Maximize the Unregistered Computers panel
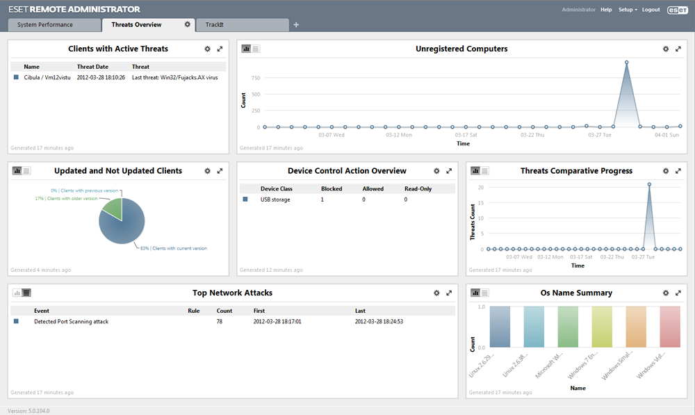Image resolution: width=695 pixels, height=415 pixels. click(x=678, y=49)
